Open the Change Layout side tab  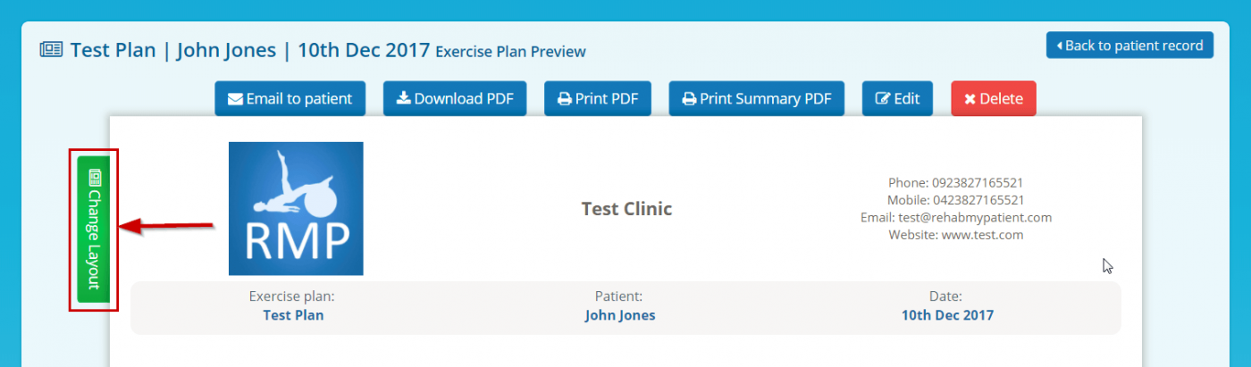coord(94,230)
